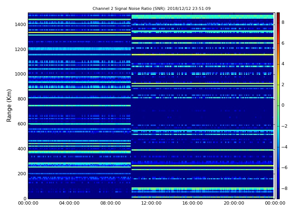Viewport: 294px width, 220px height.
Task: Click the 20:00:00 time axis label
Action: pyautogui.click(x=234, y=203)
